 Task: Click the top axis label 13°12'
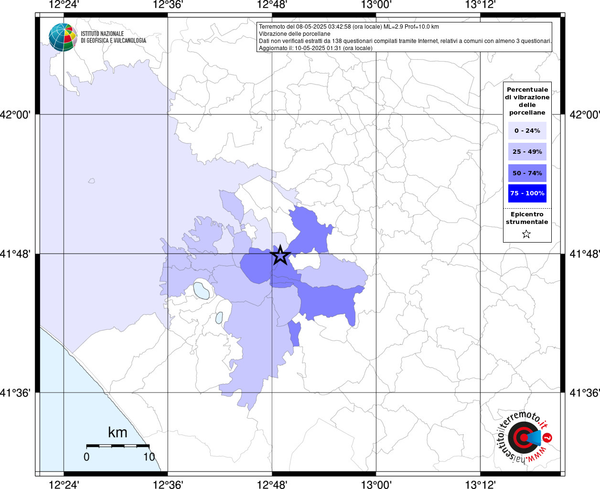tap(481, 5)
